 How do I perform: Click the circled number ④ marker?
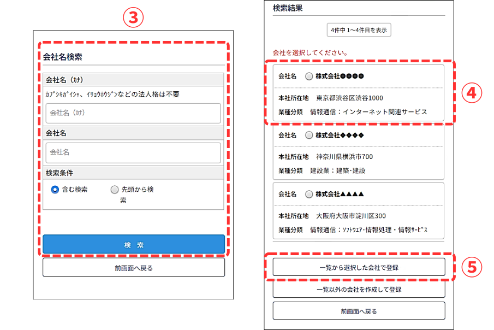[x=472, y=93]
